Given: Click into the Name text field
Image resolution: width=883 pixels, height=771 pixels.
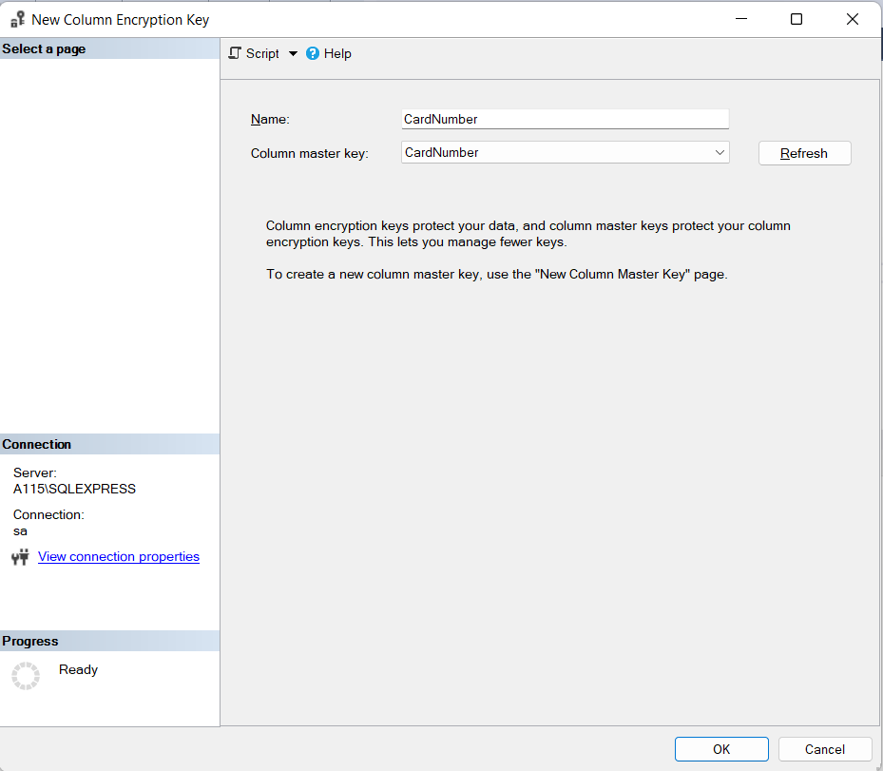Looking at the screenshot, I should [565, 119].
